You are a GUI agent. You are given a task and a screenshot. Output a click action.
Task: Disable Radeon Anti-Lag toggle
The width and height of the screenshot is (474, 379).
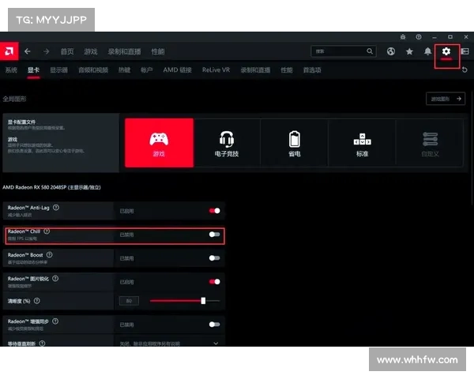pyautogui.click(x=214, y=211)
